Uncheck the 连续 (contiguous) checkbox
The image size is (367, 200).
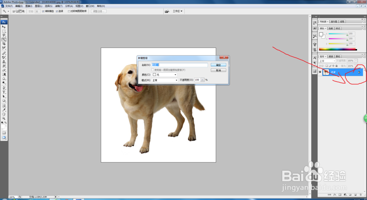tap(57, 11)
